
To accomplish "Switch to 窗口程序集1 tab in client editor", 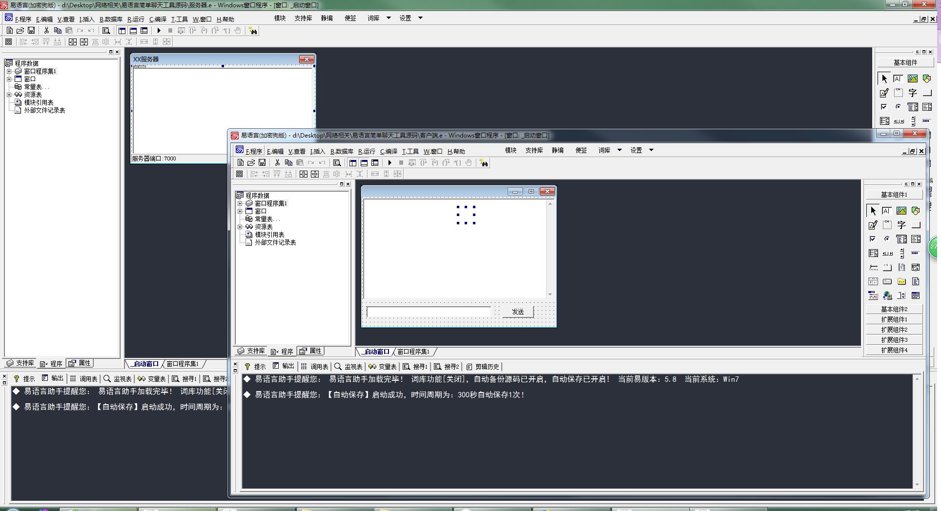I will click(413, 352).
